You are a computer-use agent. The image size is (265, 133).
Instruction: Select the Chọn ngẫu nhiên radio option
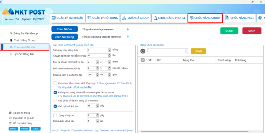[x=97, y=83]
